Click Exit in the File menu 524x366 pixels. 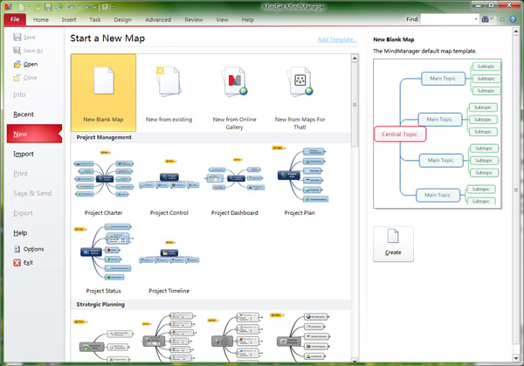coord(23,263)
